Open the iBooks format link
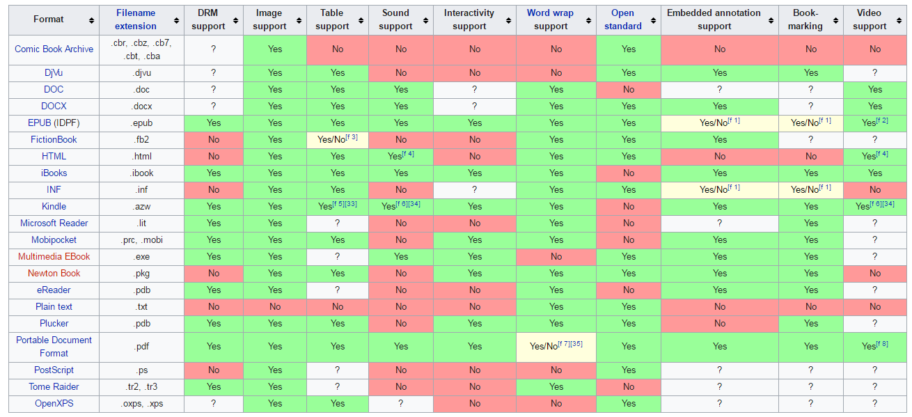 (x=54, y=173)
